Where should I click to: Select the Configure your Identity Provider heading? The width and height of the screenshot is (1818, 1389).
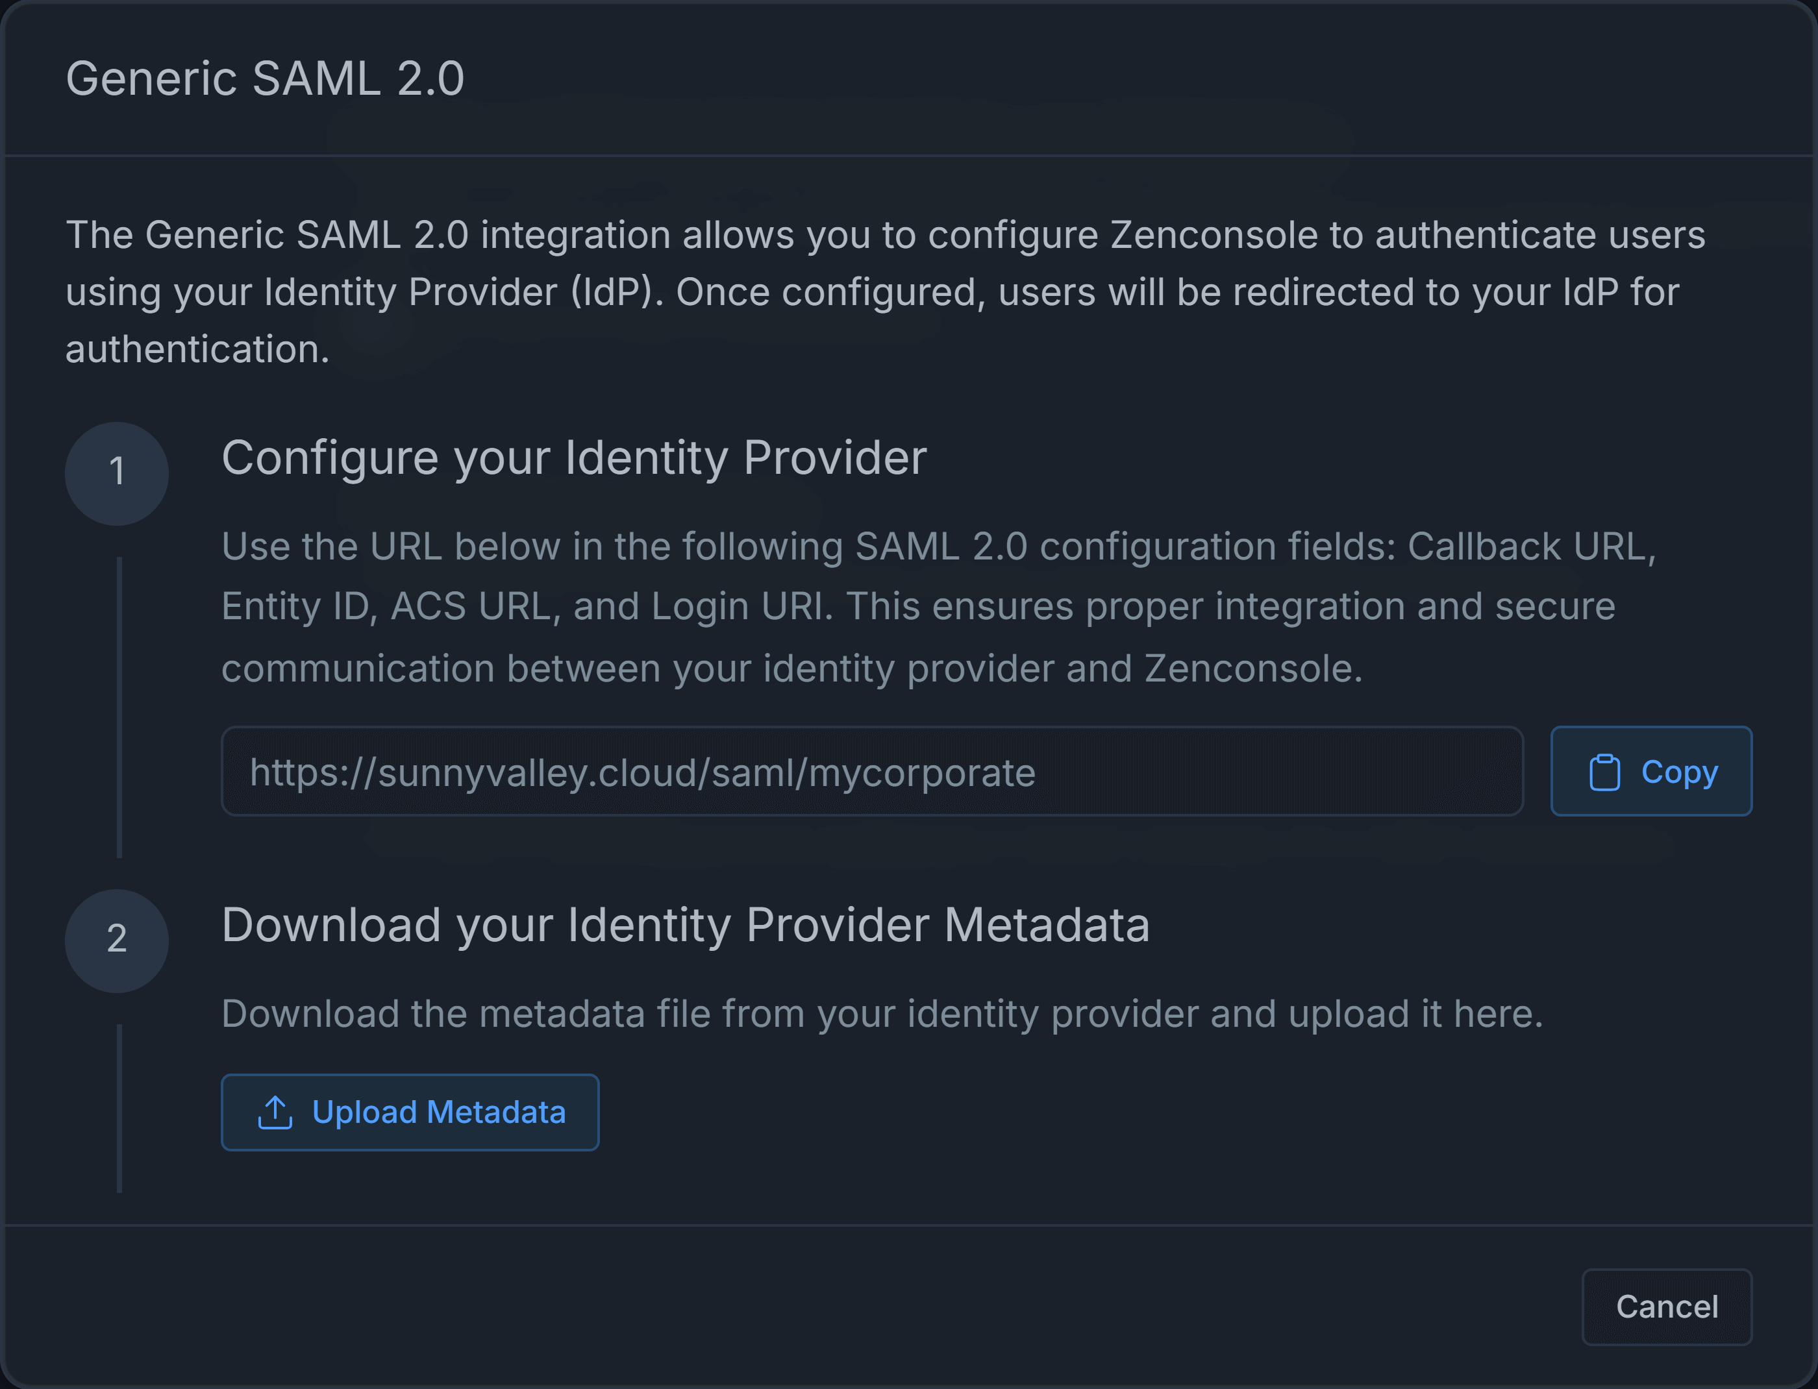coord(573,457)
